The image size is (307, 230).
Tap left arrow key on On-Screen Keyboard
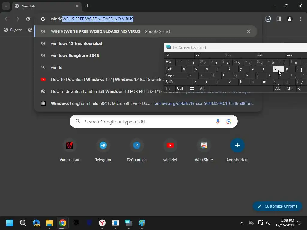click(x=301, y=88)
